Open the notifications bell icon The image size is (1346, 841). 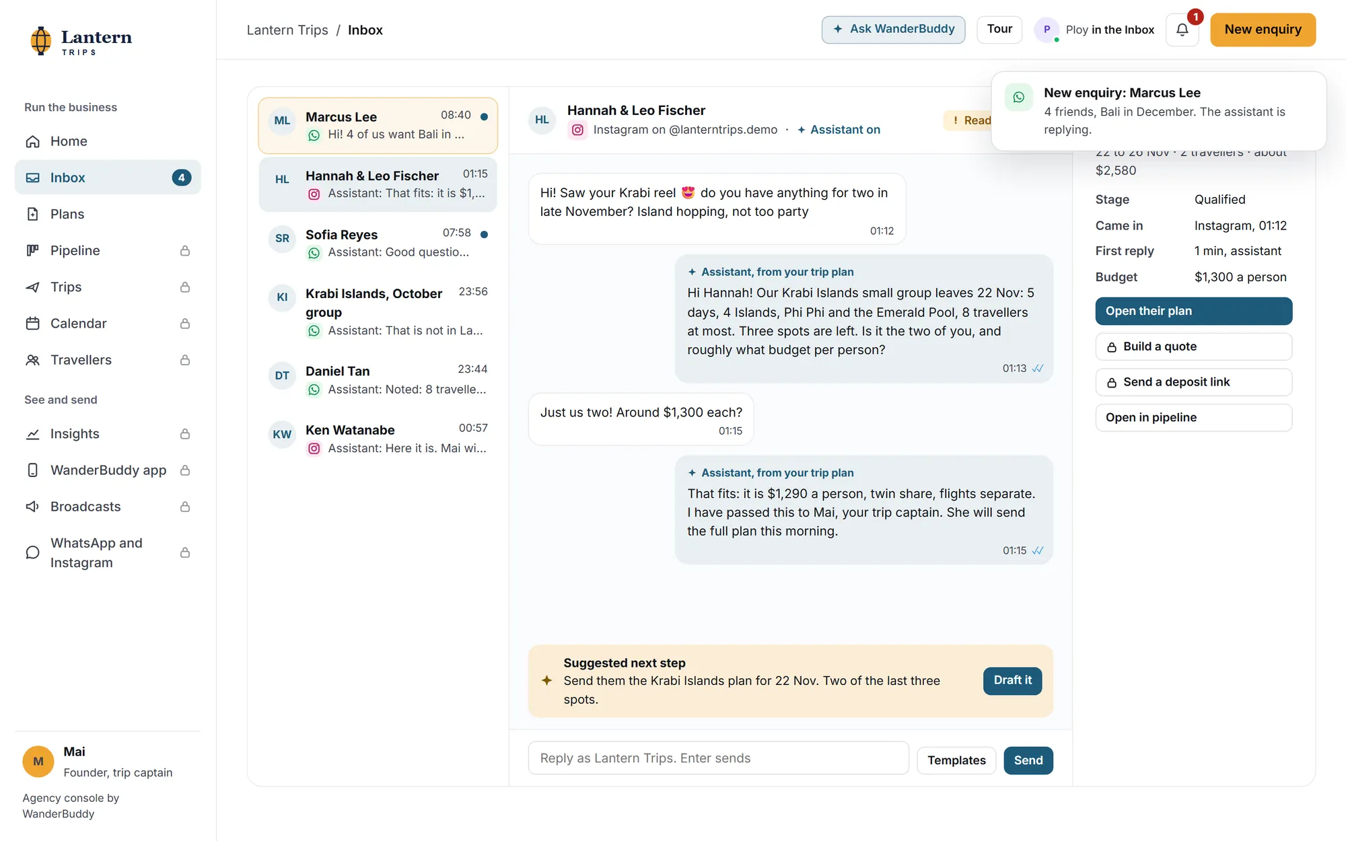coord(1182,30)
